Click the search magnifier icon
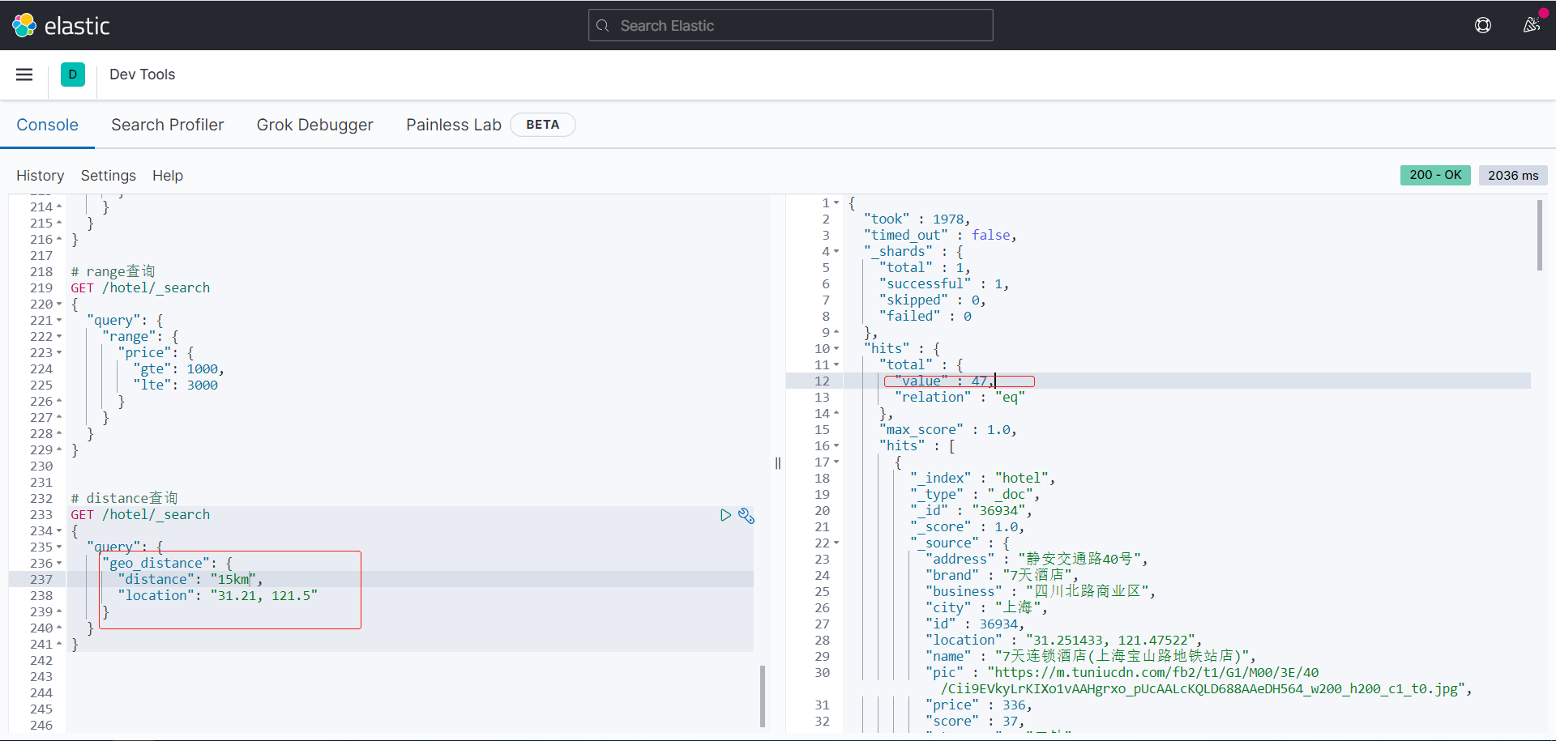This screenshot has height=741, width=1556. [x=602, y=26]
